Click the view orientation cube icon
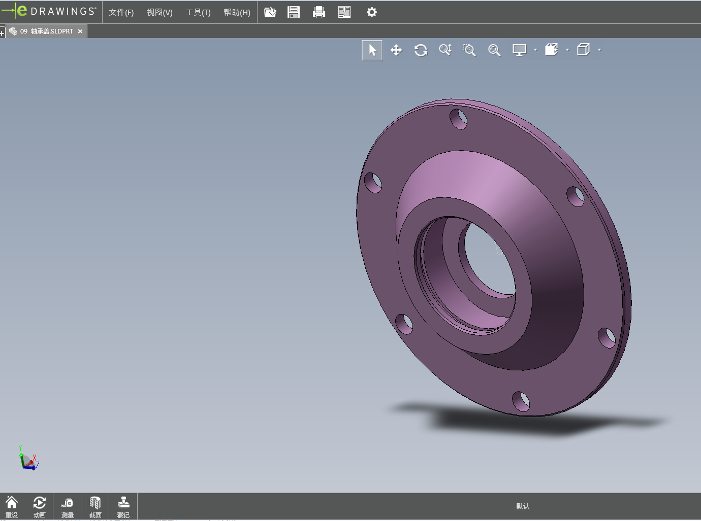 click(552, 50)
